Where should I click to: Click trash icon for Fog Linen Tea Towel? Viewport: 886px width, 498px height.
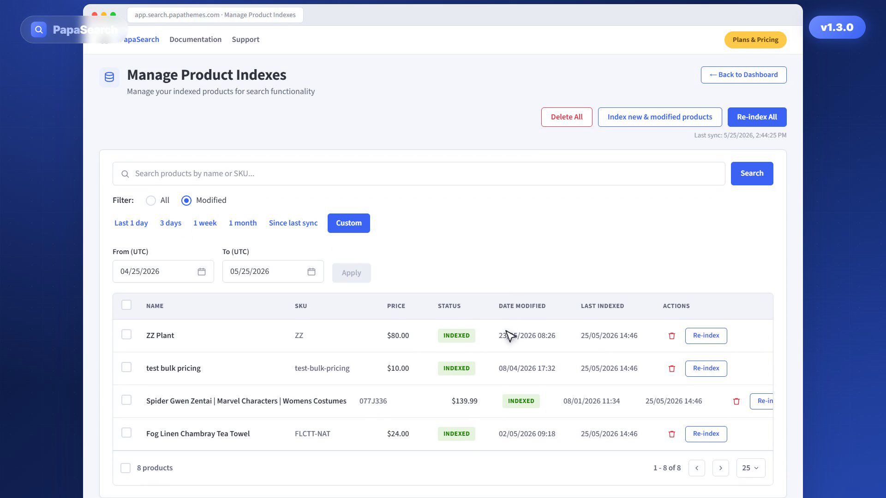pos(672,434)
